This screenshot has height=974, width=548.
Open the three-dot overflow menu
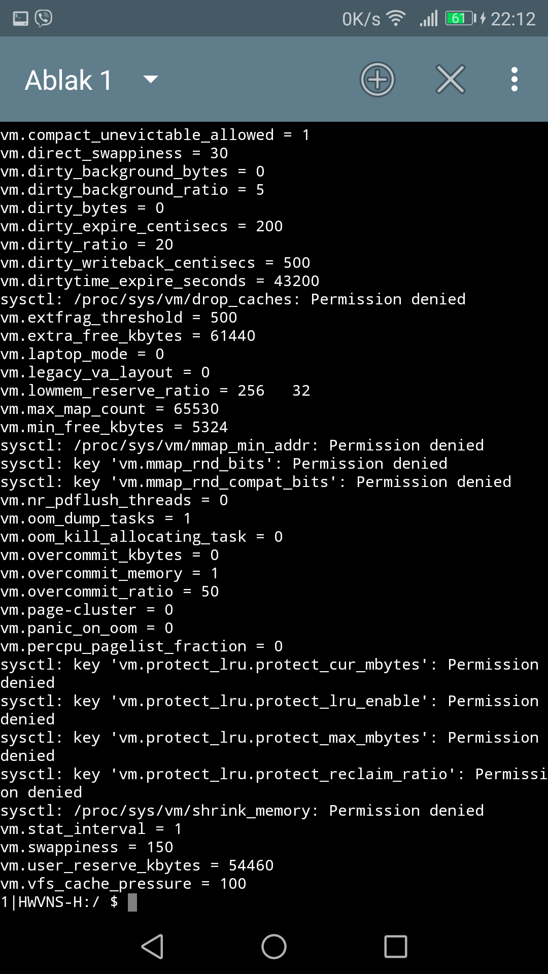click(515, 80)
